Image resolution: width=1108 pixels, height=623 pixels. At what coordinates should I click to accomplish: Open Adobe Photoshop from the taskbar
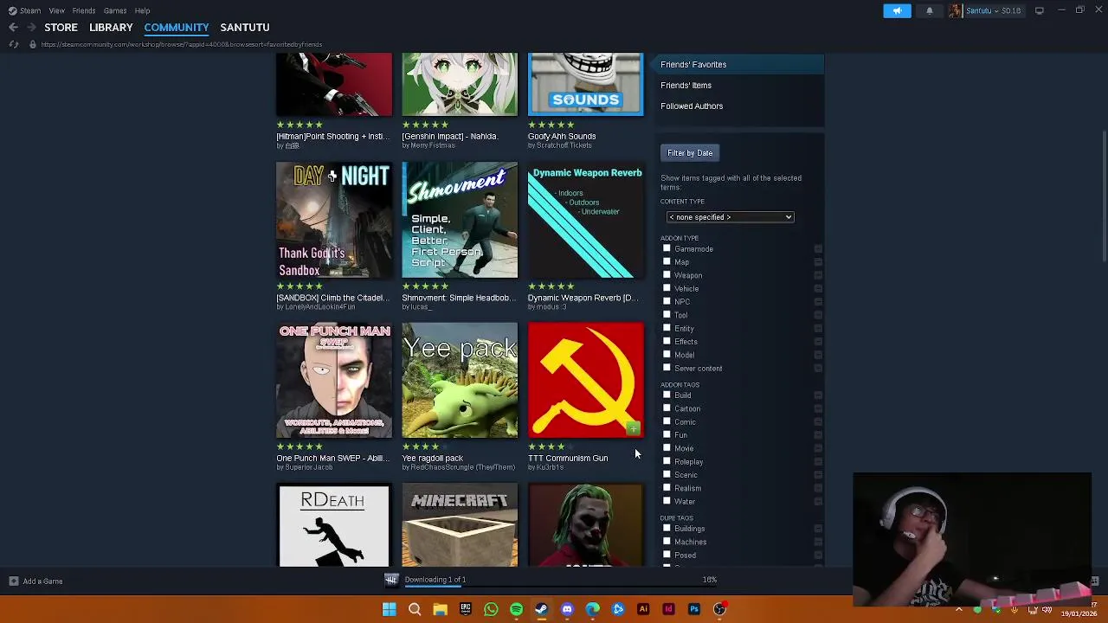[694, 609]
